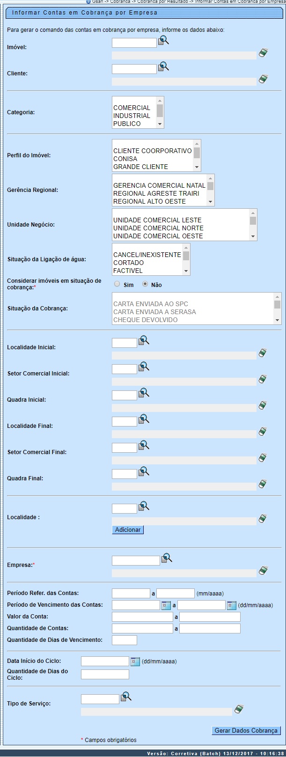Select CLIENTE COORPORATIVO in Perfil do Imóvel

point(153,151)
